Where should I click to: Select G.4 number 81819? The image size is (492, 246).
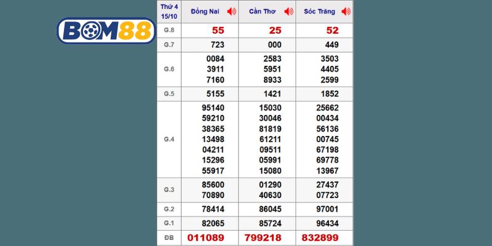click(271, 129)
